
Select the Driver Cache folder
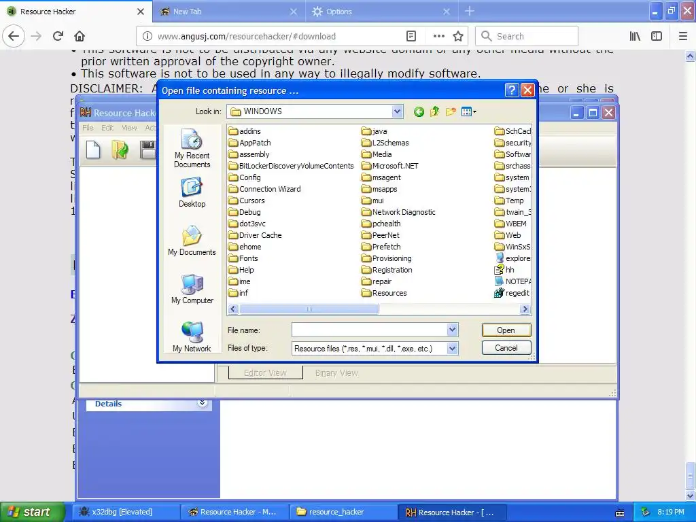coord(256,235)
